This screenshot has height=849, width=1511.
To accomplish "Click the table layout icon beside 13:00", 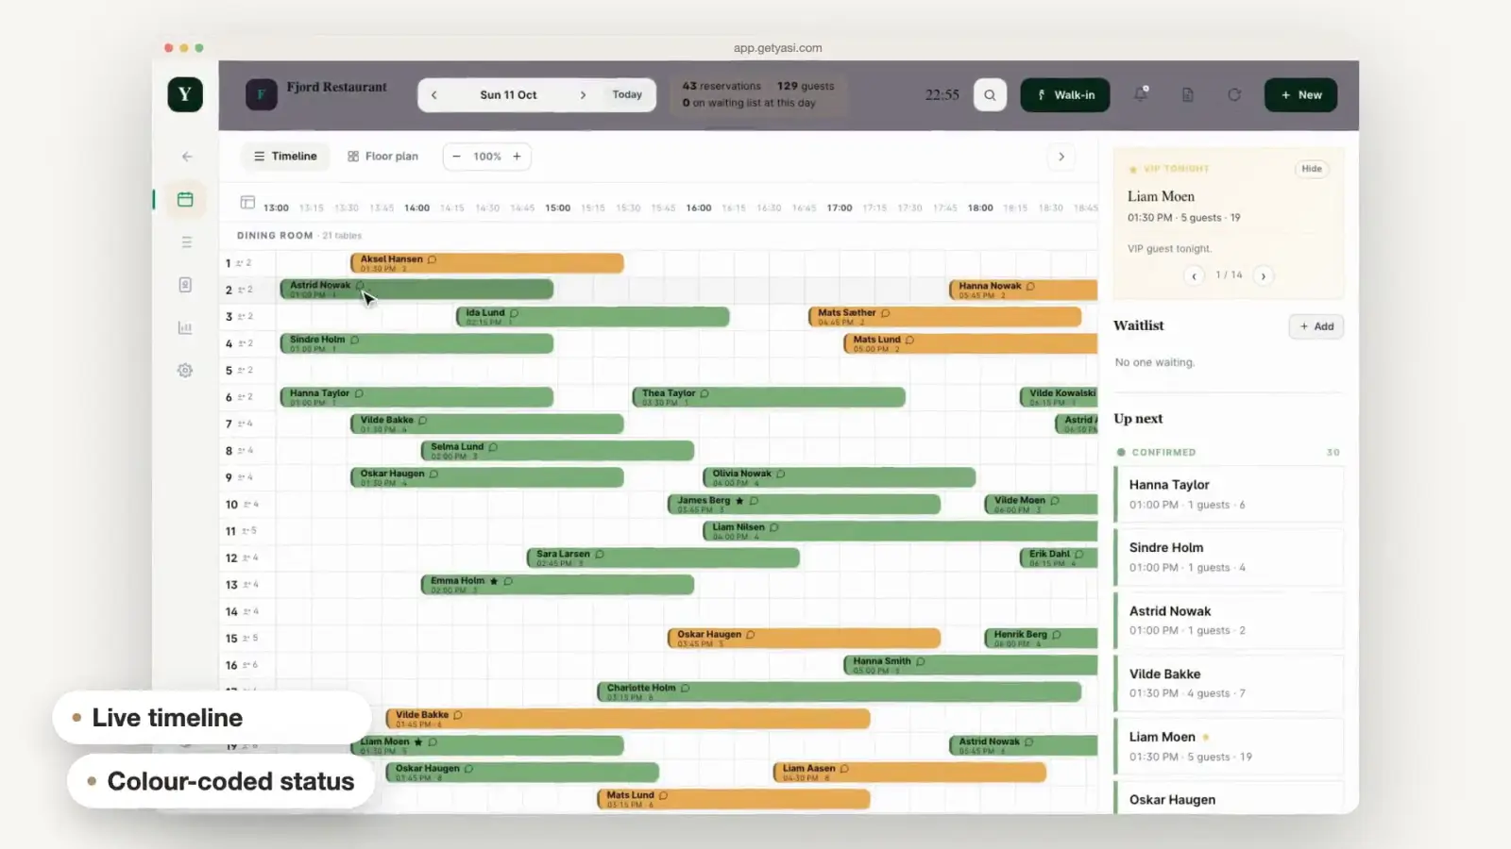I will point(247,202).
